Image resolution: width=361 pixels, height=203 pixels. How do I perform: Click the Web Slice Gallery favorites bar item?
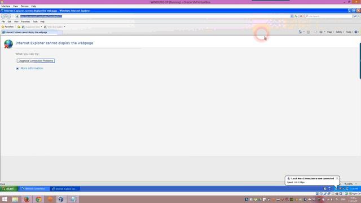(54, 27)
